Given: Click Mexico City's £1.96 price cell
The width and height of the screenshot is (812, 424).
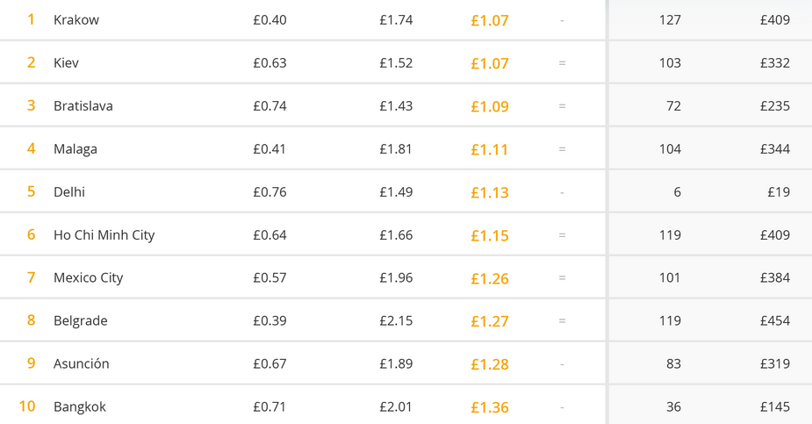Looking at the screenshot, I should pyautogui.click(x=396, y=278).
